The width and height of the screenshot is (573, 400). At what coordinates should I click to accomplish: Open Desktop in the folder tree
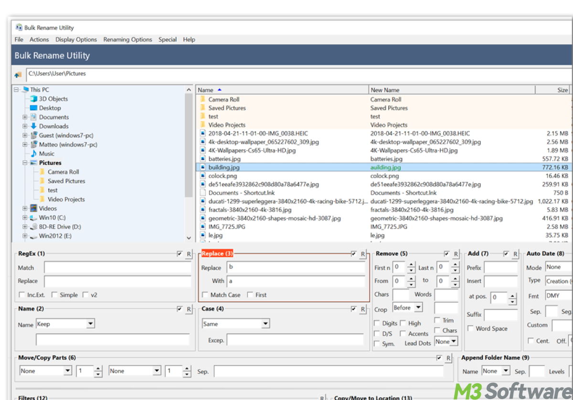50,108
